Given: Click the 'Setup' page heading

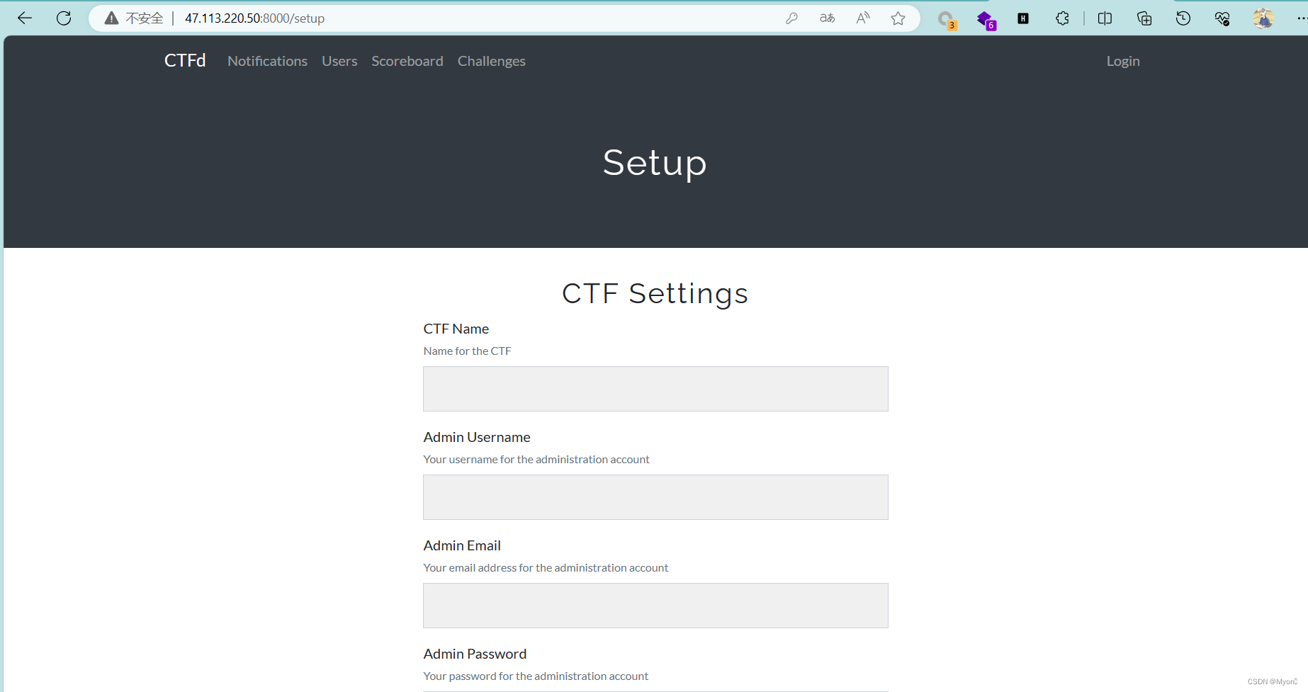Looking at the screenshot, I should click(x=655, y=164).
